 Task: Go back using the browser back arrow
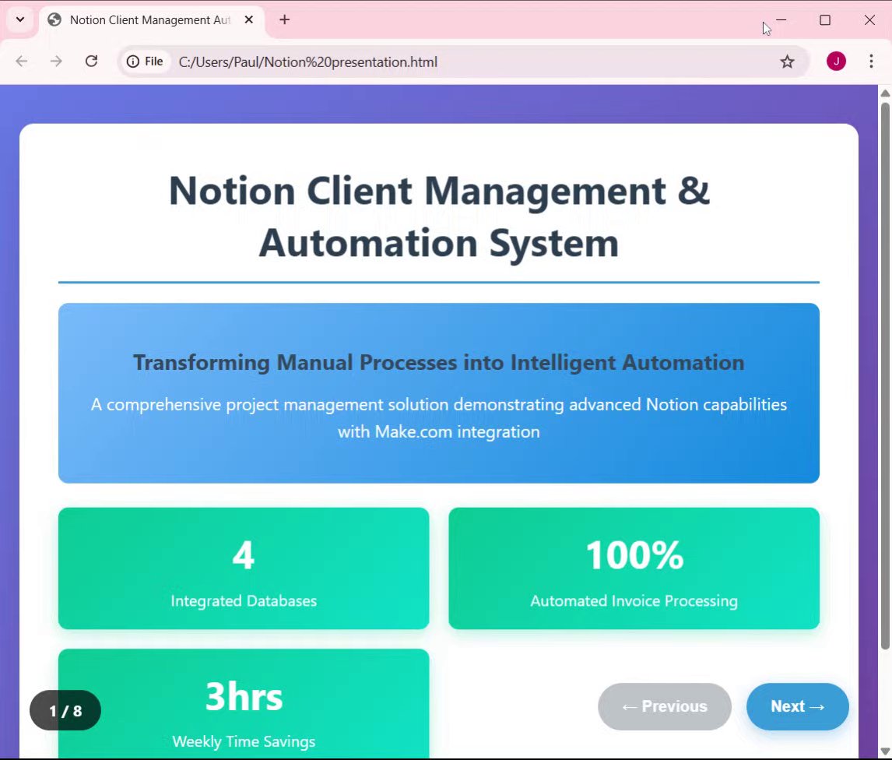point(22,62)
